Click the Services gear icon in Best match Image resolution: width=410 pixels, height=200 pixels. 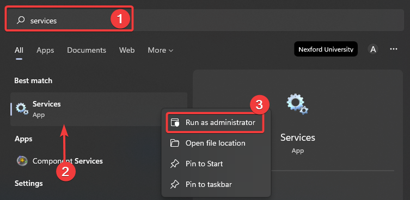coord(22,109)
